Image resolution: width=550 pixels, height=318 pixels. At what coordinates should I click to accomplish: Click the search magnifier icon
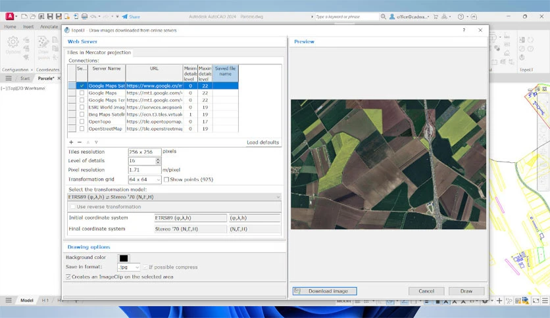(x=384, y=16)
